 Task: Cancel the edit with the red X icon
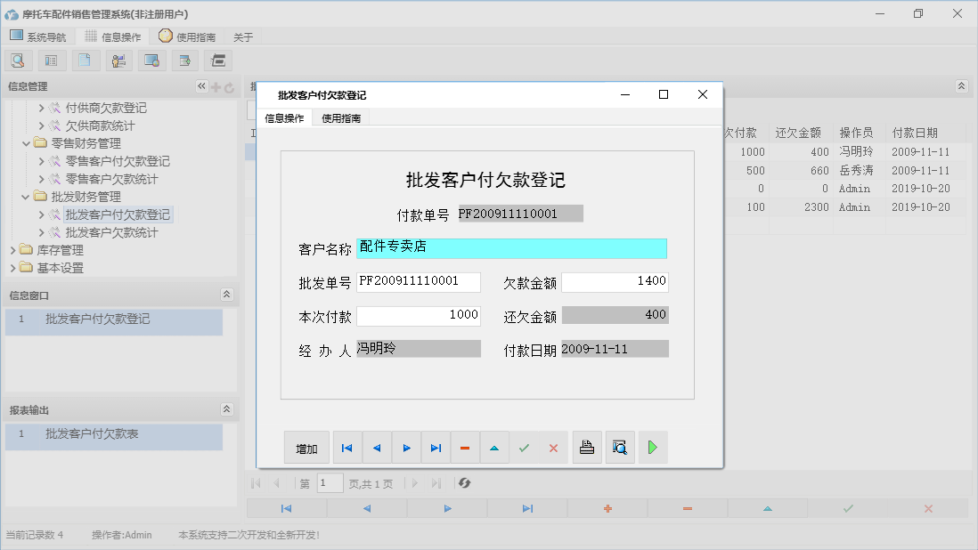553,447
